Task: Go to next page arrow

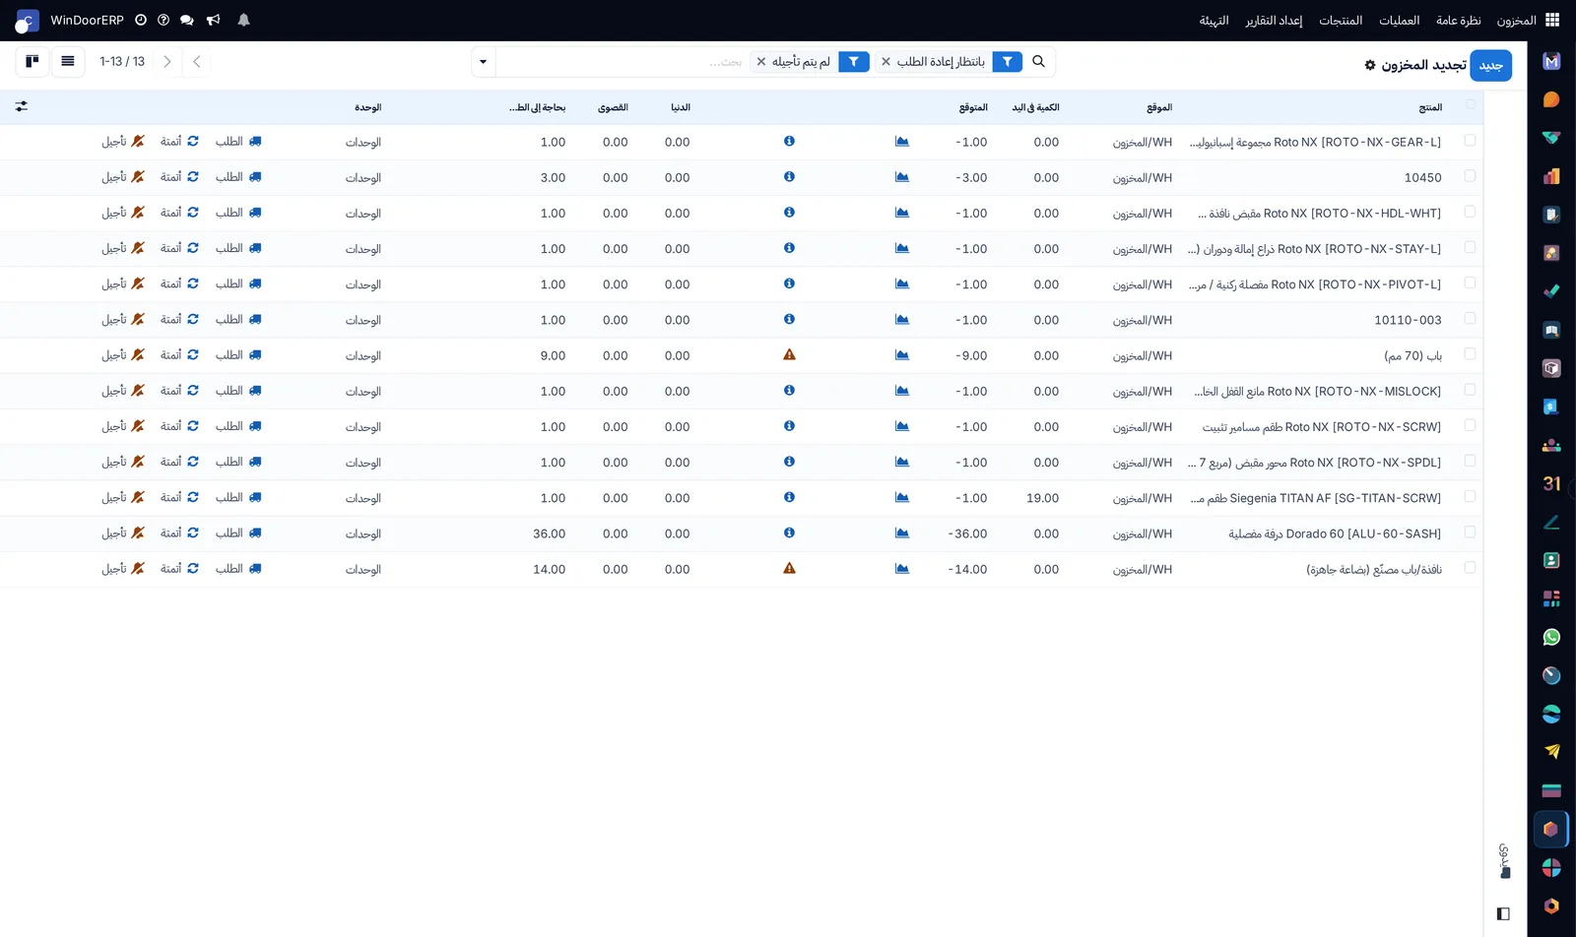Action: 167,61
